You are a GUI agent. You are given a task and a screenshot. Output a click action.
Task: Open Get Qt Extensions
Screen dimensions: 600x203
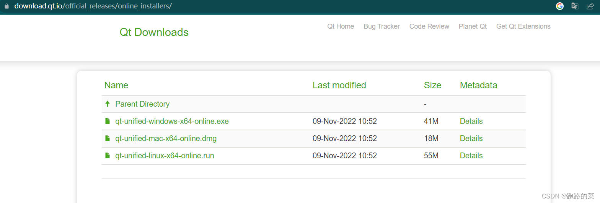tap(523, 26)
